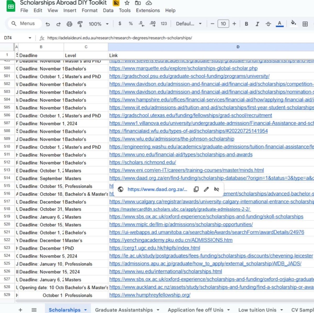The width and height of the screenshot is (314, 313).
Task: Star the Scholarships Abroad DIY Toolkit document
Action: click(127, 3)
